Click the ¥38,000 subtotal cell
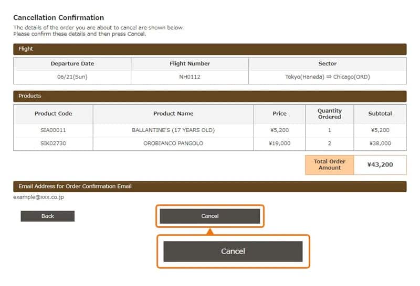The image size is (420, 286). [x=380, y=143]
